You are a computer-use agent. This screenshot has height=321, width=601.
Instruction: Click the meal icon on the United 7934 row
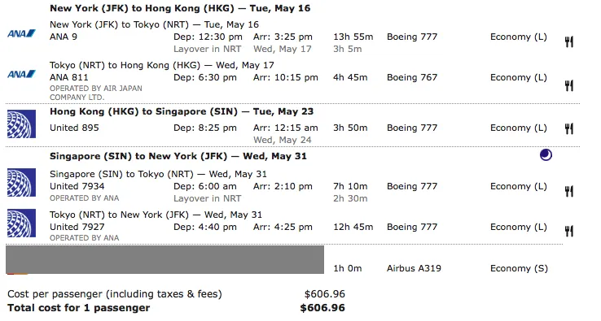[x=569, y=191]
